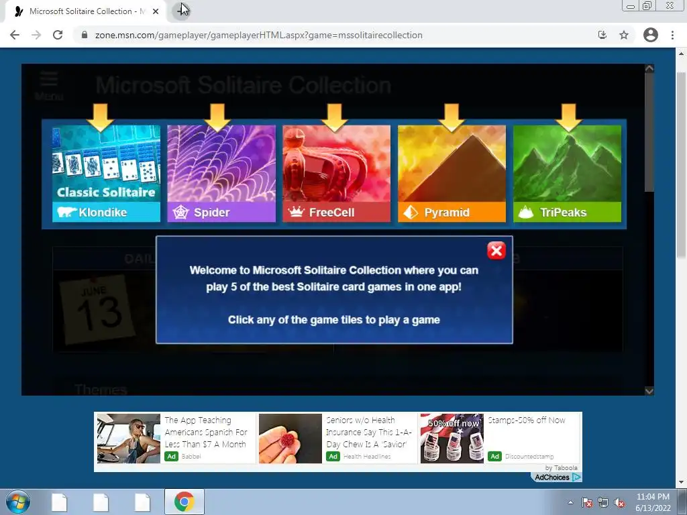Click the network tray icon

603,502
